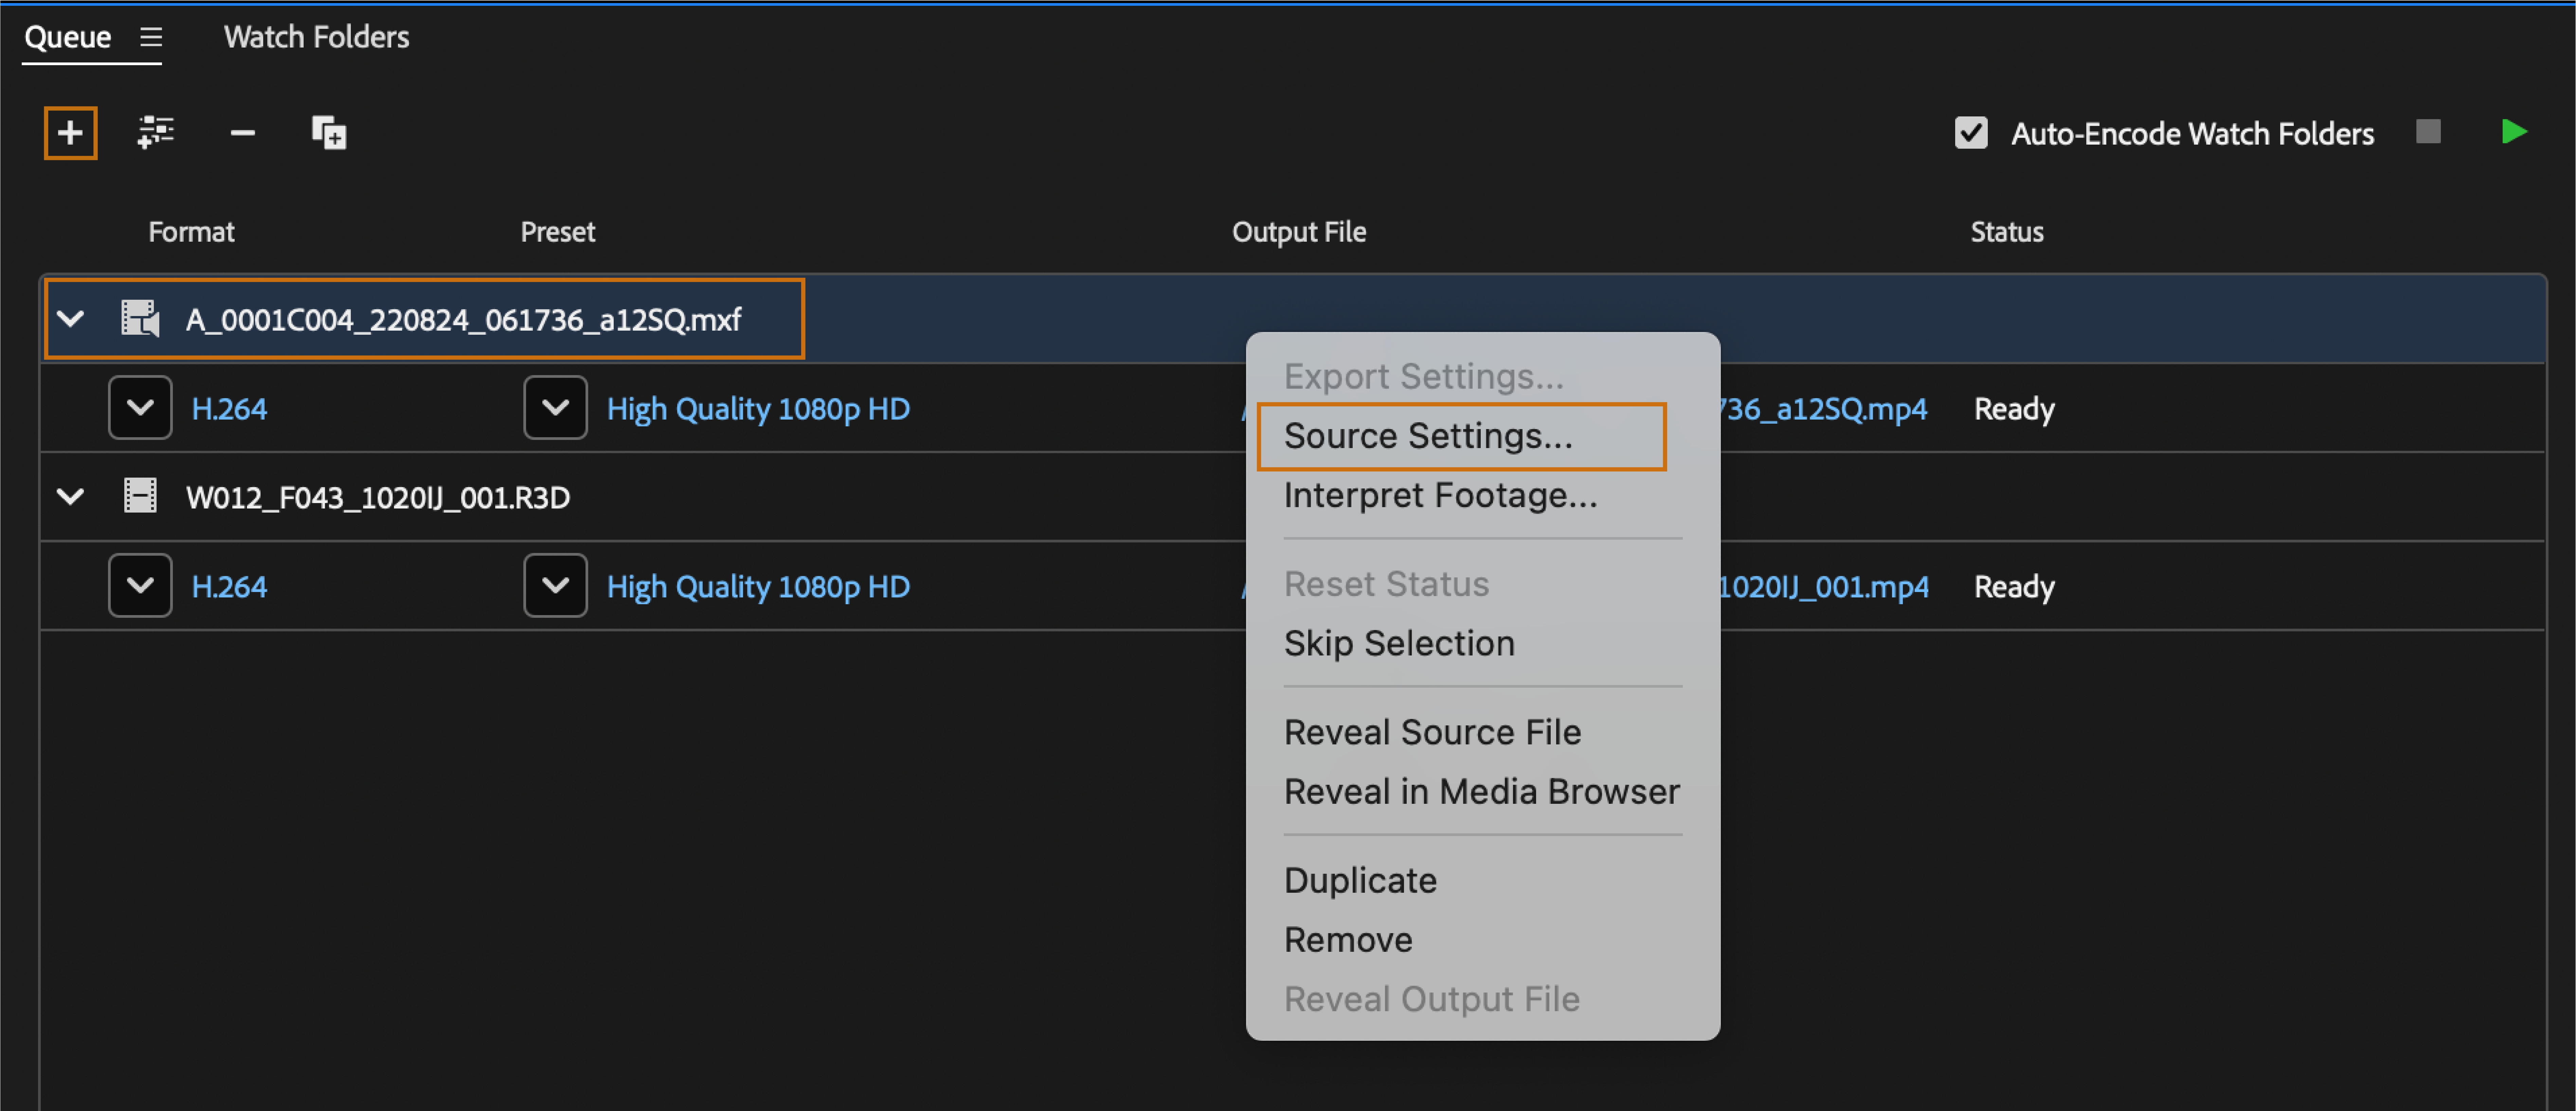2576x1111 pixels.
Task: Click the Add Source plus icon
Action: tap(70, 133)
